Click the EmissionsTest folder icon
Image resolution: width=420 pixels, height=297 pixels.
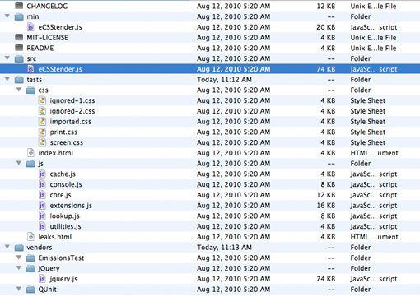pos(30,258)
